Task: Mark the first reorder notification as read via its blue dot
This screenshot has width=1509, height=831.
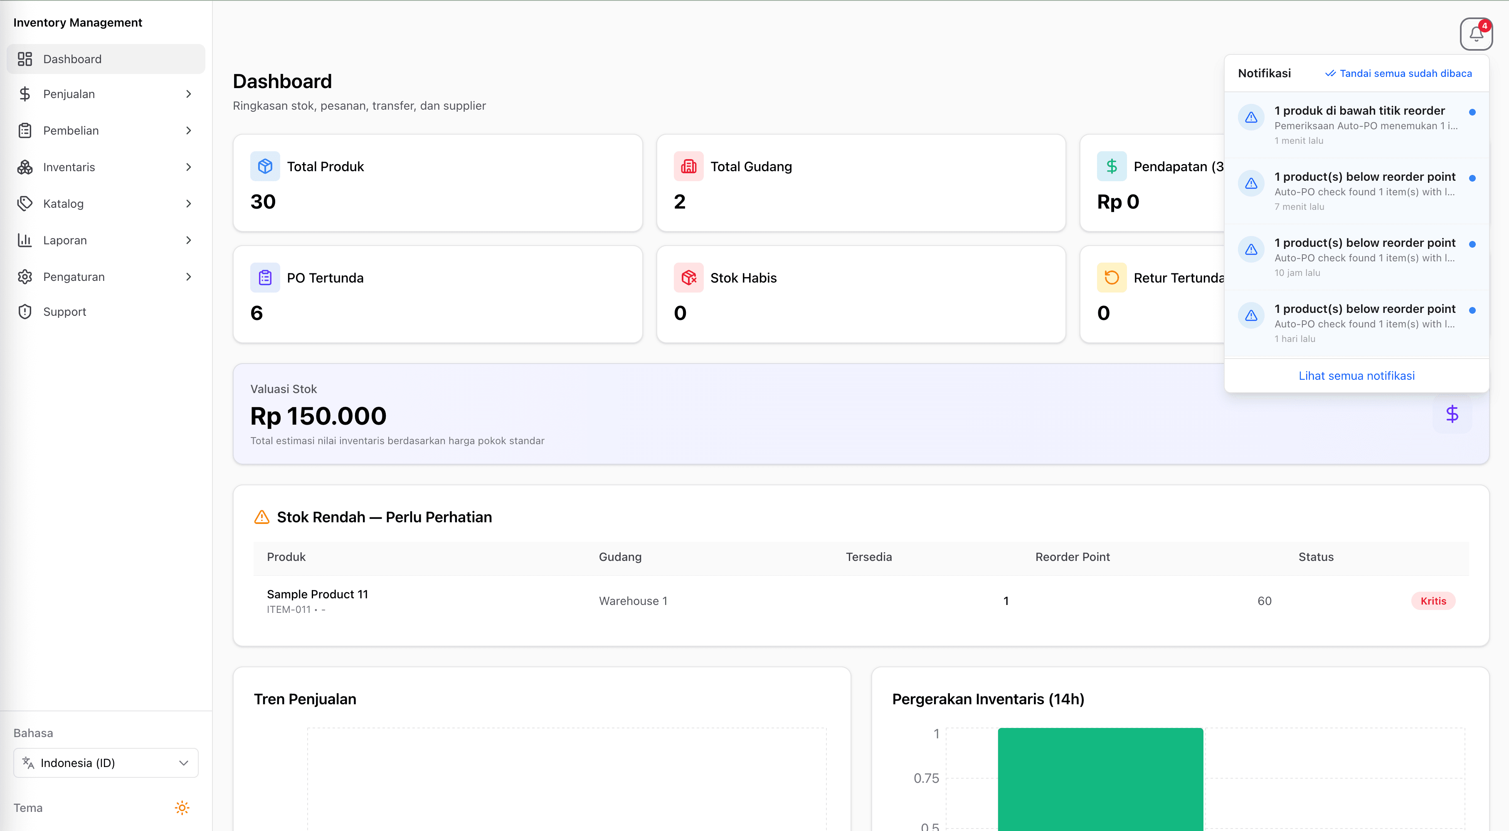Action: 1472,112
